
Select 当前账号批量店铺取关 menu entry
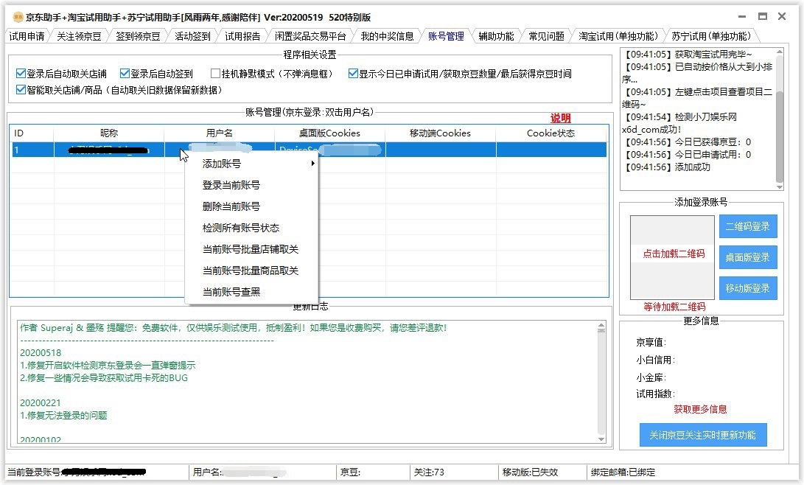coord(251,249)
